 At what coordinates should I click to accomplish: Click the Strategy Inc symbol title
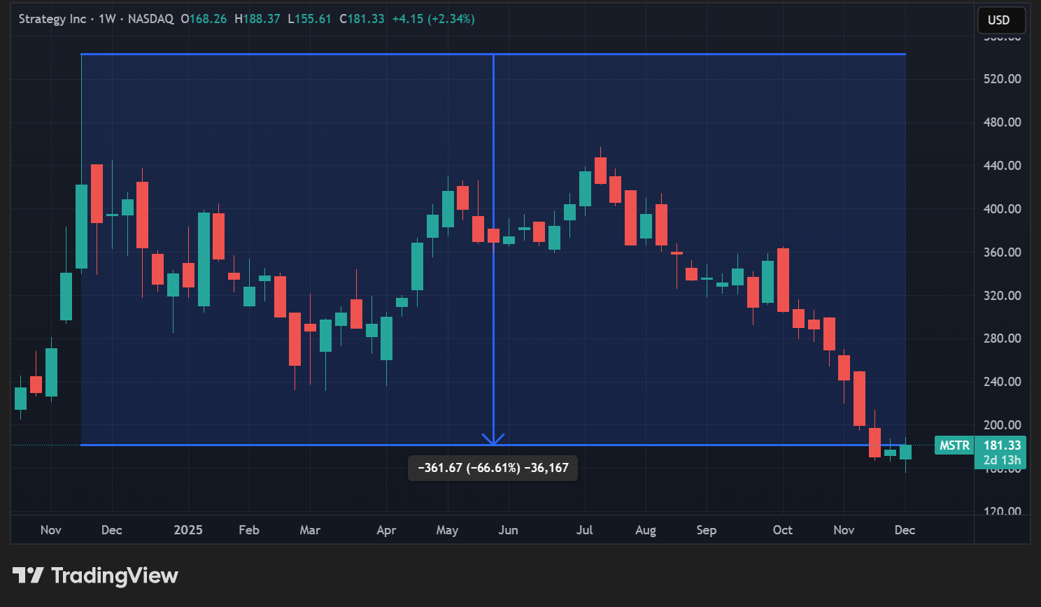tap(52, 19)
